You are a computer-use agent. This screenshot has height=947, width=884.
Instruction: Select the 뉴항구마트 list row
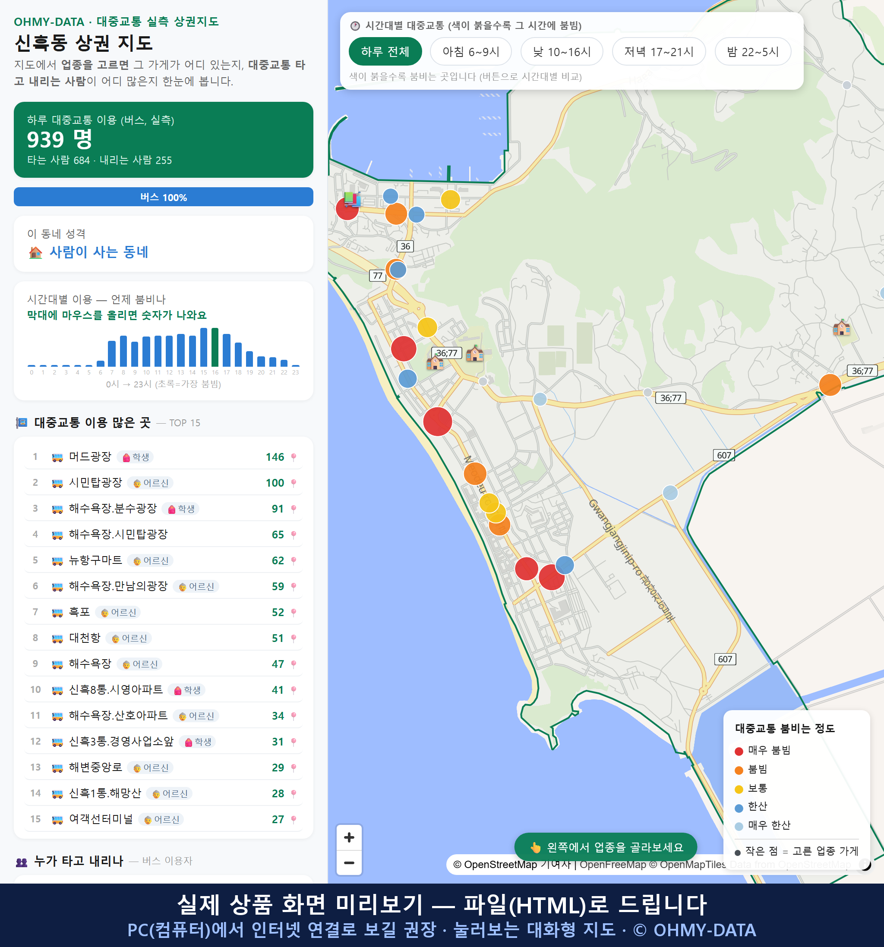164,560
